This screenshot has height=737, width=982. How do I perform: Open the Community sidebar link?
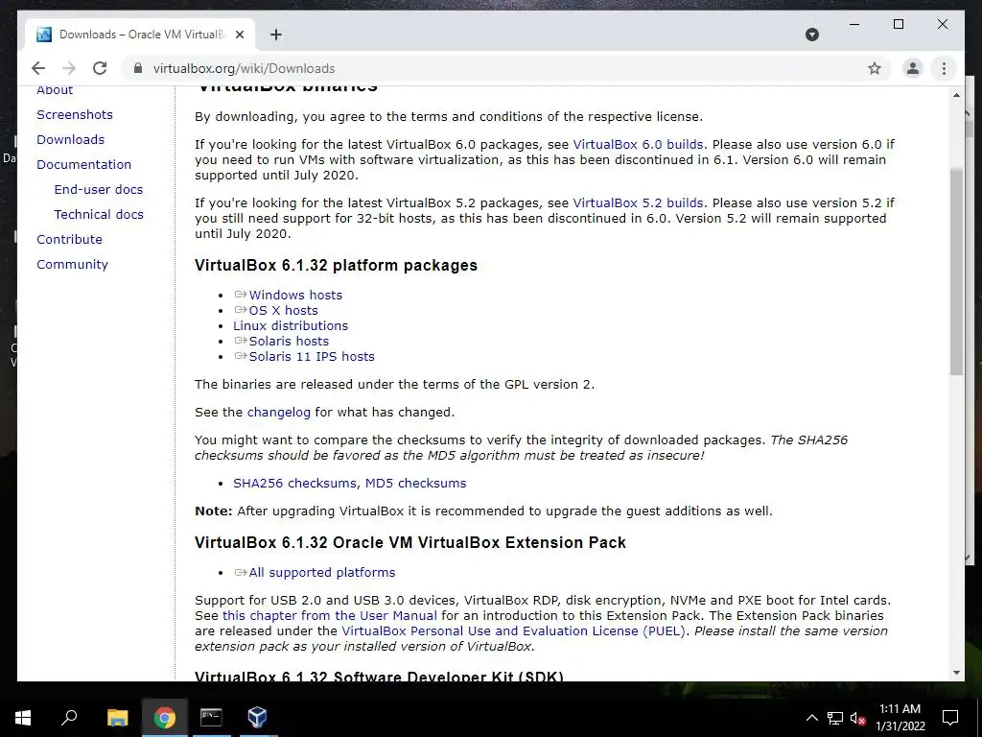pyautogui.click(x=72, y=265)
